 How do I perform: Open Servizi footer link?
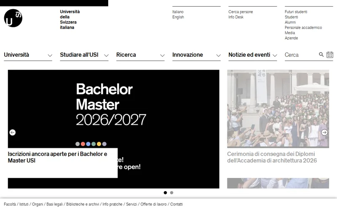pos(131,204)
